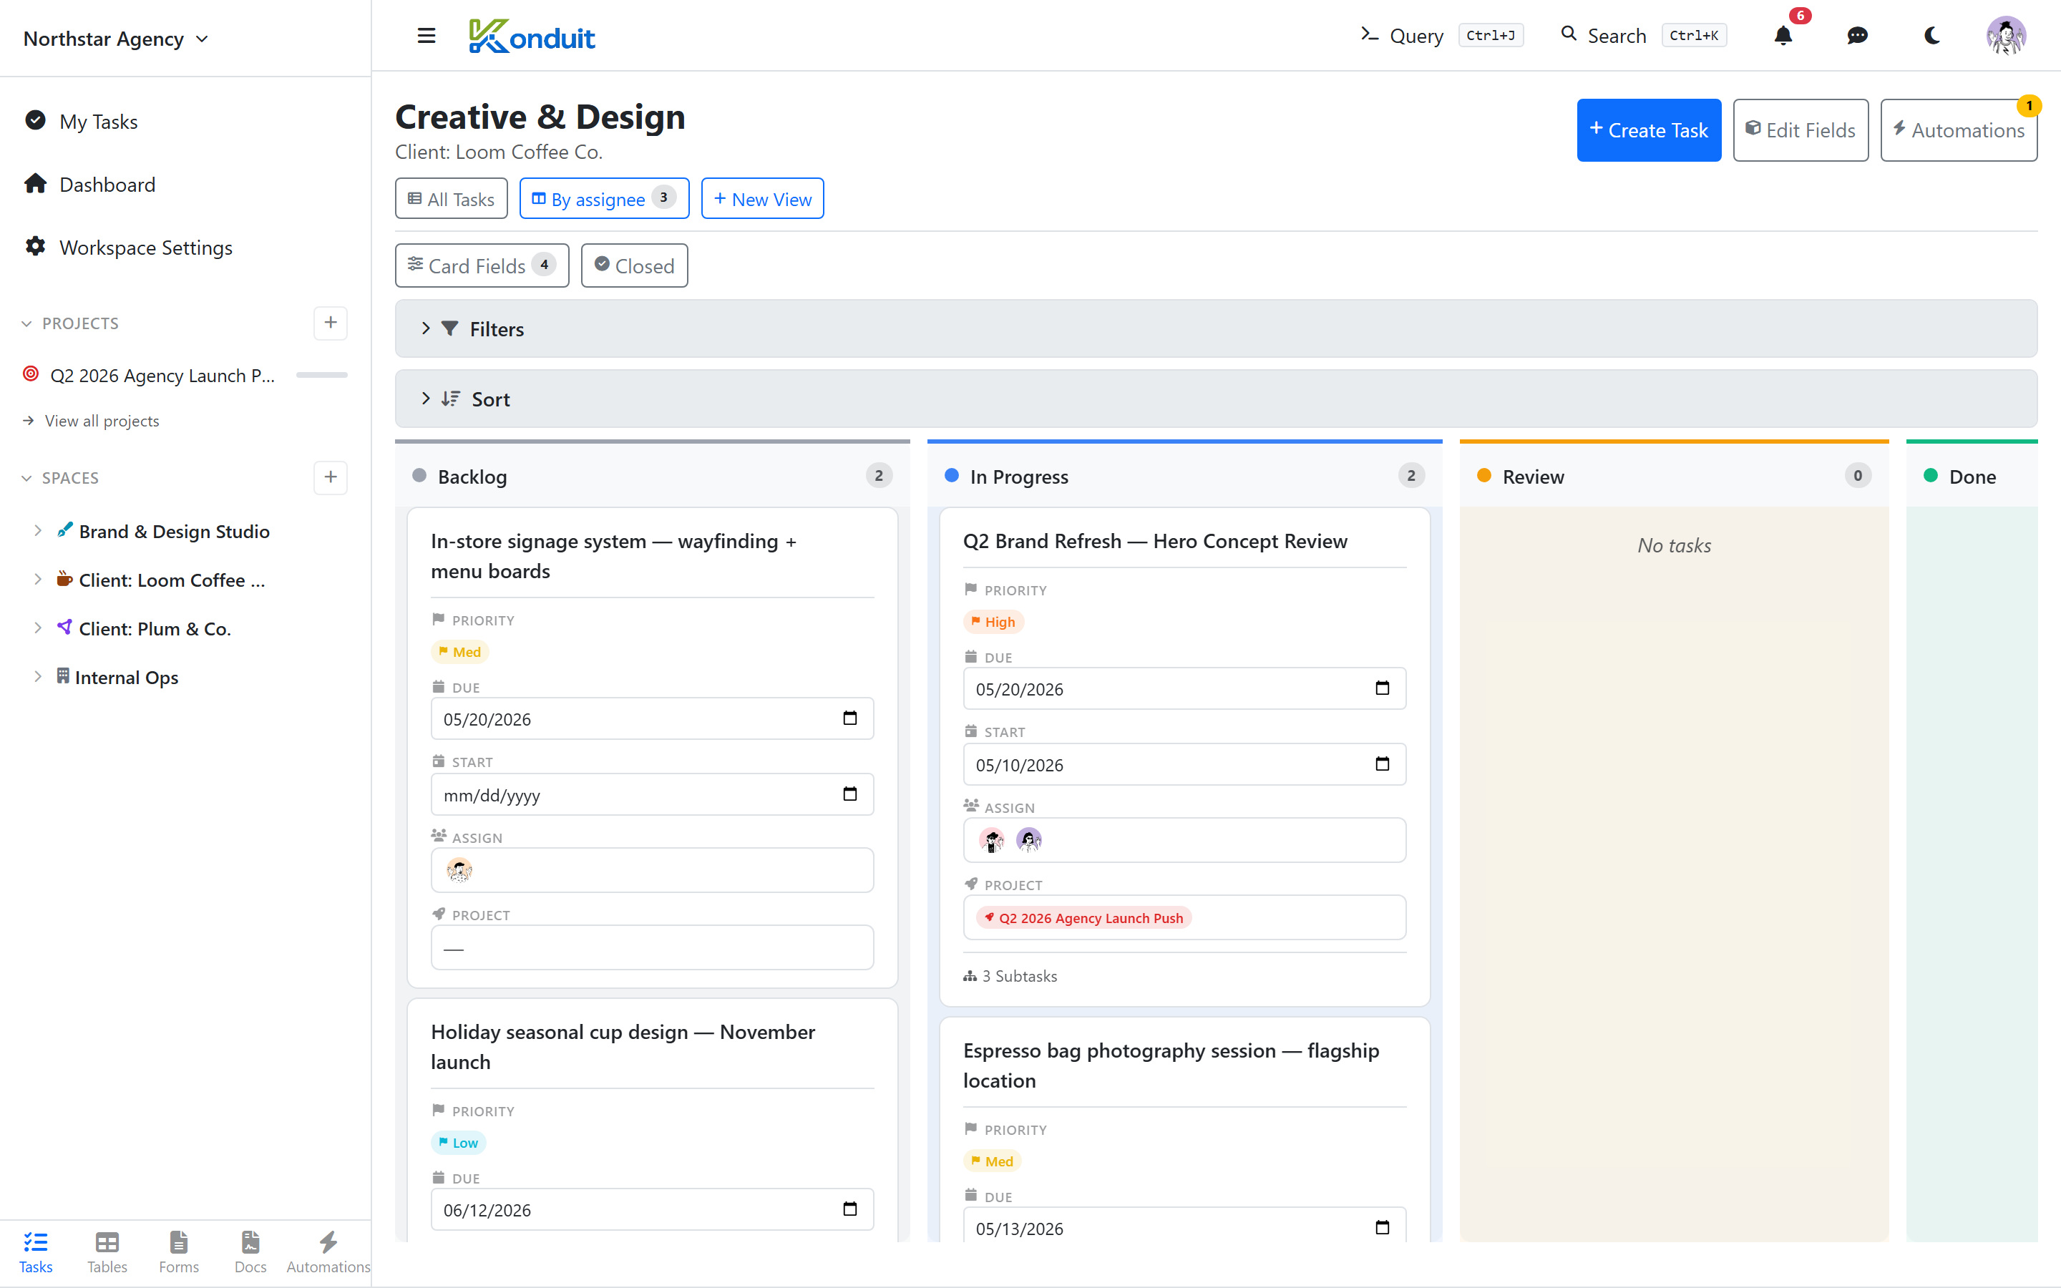The height and width of the screenshot is (1288, 2061).
Task: Expand Internal Ops space
Action: (x=37, y=676)
